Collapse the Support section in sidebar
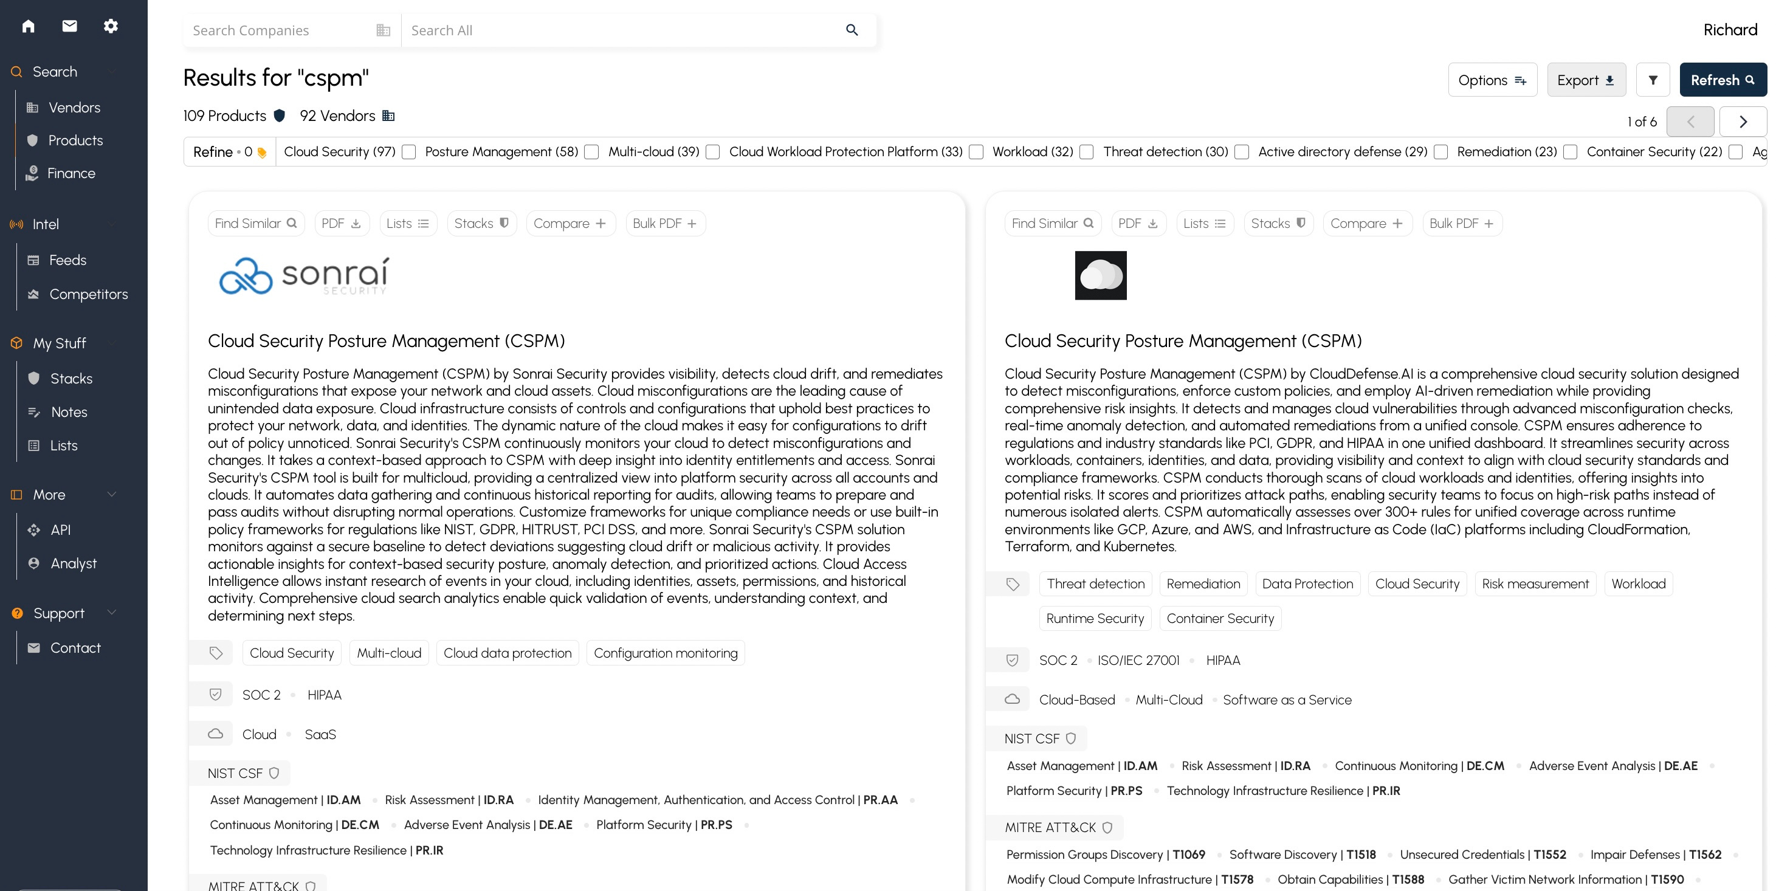The width and height of the screenshot is (1776, 891). (x=112, y=613)
